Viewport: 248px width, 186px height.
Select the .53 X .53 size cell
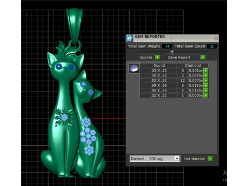coord(159,81)
